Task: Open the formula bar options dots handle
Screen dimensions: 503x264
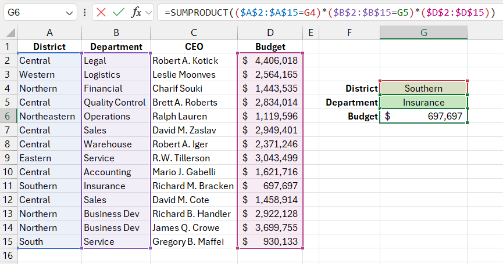Action: 84,13
